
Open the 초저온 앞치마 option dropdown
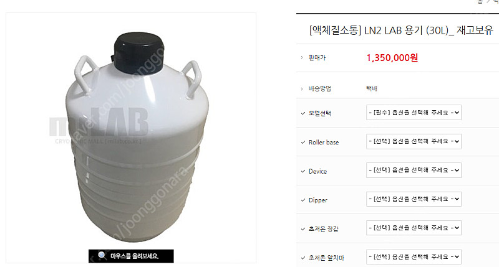click(414, 256)
